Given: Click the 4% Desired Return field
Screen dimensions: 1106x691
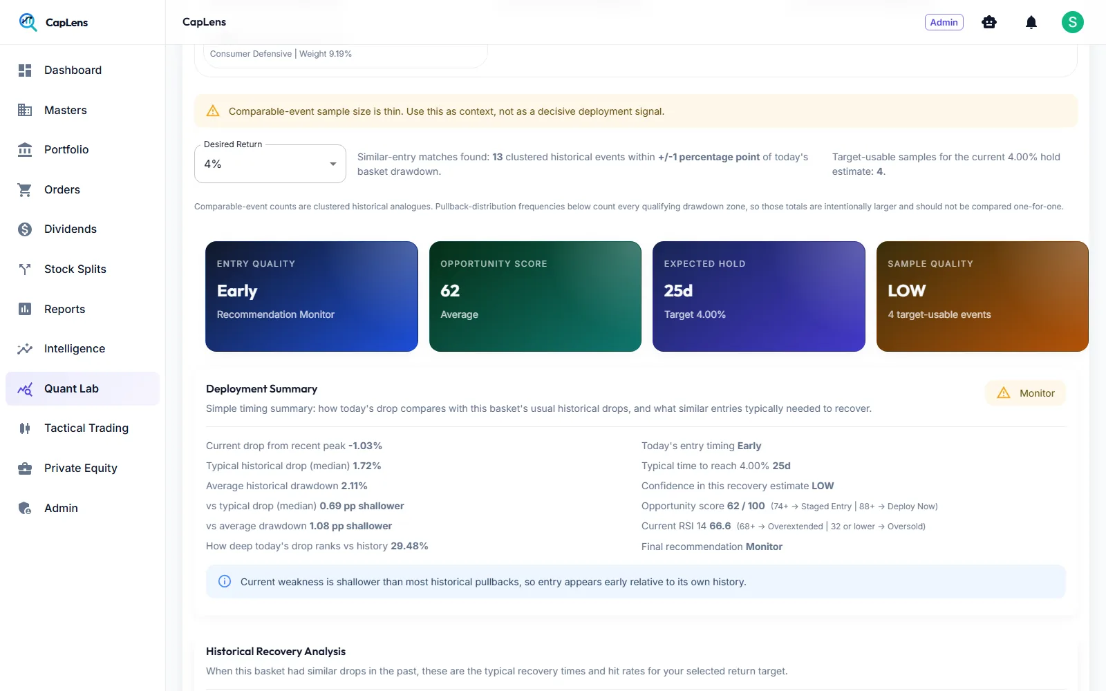Looking at the screenshot, I should tap(270, 164).
